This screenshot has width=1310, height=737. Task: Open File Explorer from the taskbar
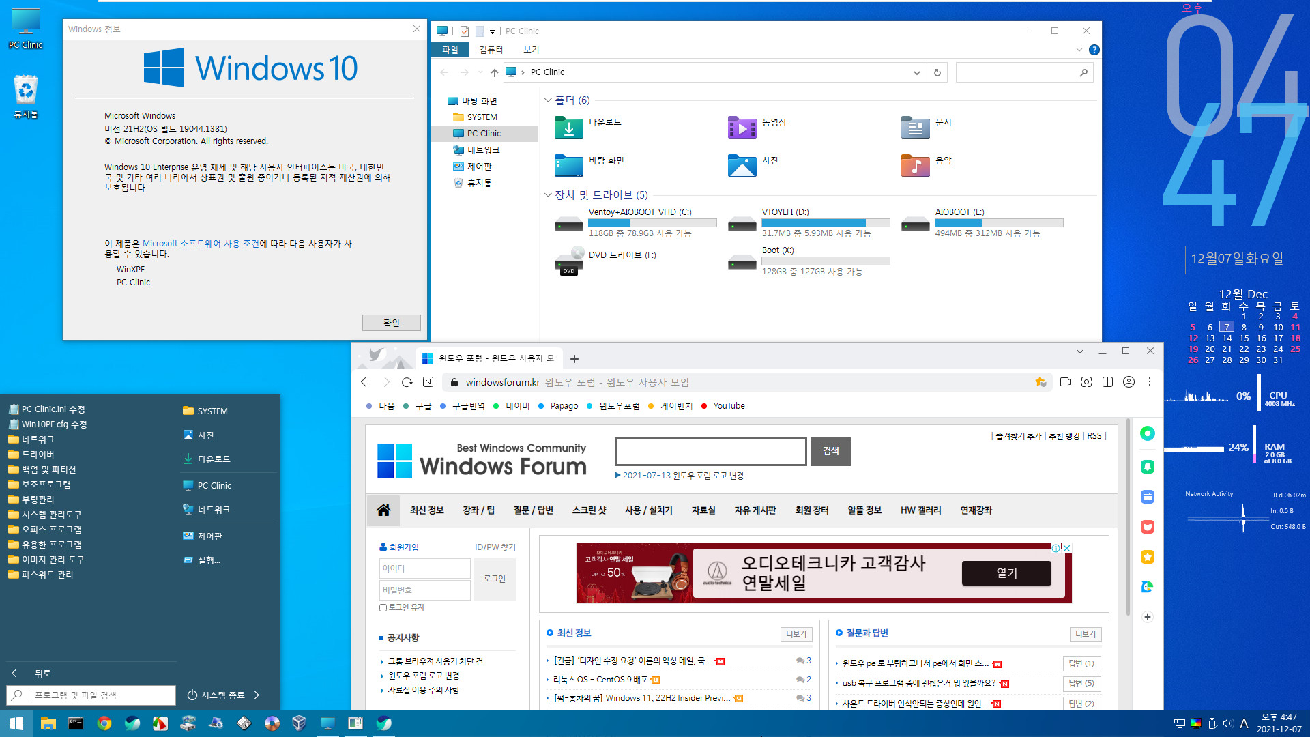point(48,723)
